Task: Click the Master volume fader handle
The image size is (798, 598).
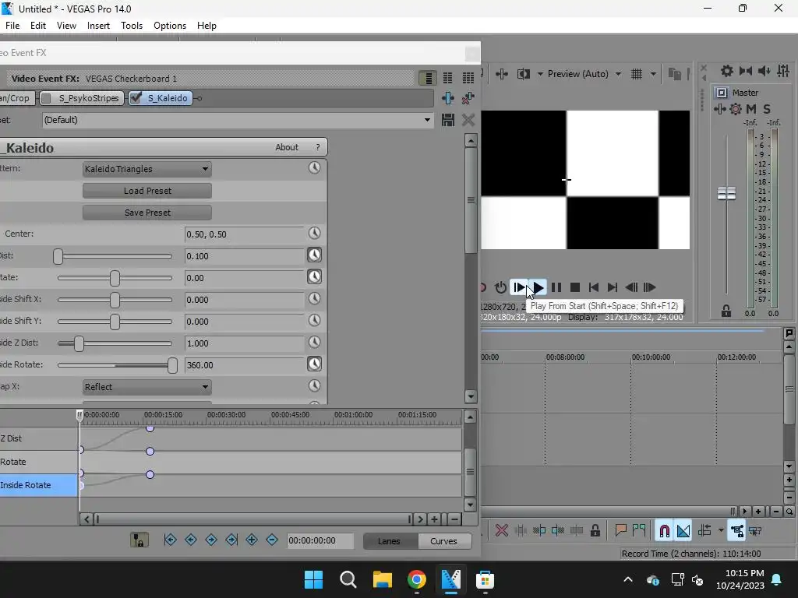Action: tap(726, 194)
